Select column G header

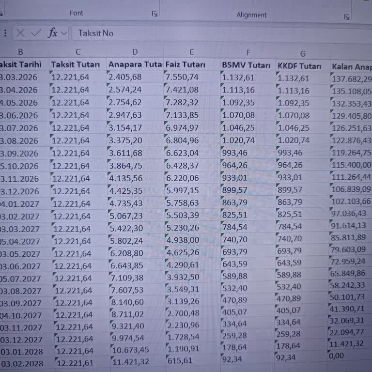point(303,54)
